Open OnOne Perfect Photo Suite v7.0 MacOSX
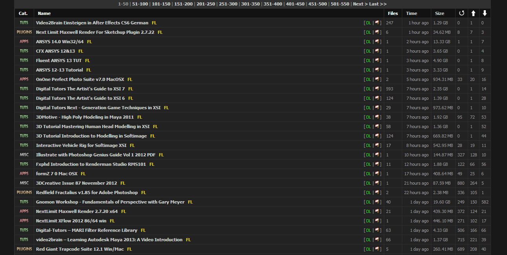Image resolution: width=507 pixels, height=255 pixels. pos(80,79)
